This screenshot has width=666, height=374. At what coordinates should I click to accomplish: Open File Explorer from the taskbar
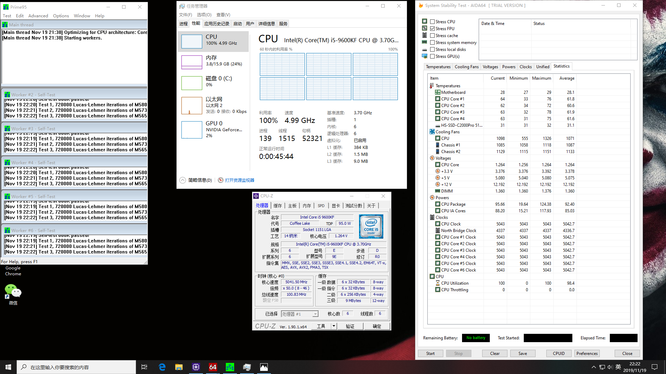[179, 367]
